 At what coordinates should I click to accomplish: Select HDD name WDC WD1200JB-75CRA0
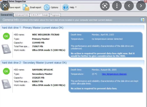(x=46, y=35)
